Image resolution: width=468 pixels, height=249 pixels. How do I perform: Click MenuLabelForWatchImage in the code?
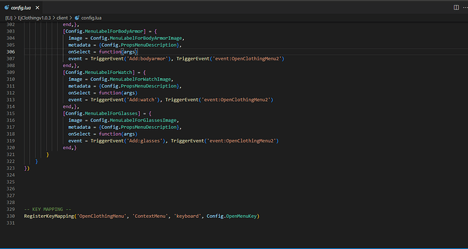(x=140, y=79)
